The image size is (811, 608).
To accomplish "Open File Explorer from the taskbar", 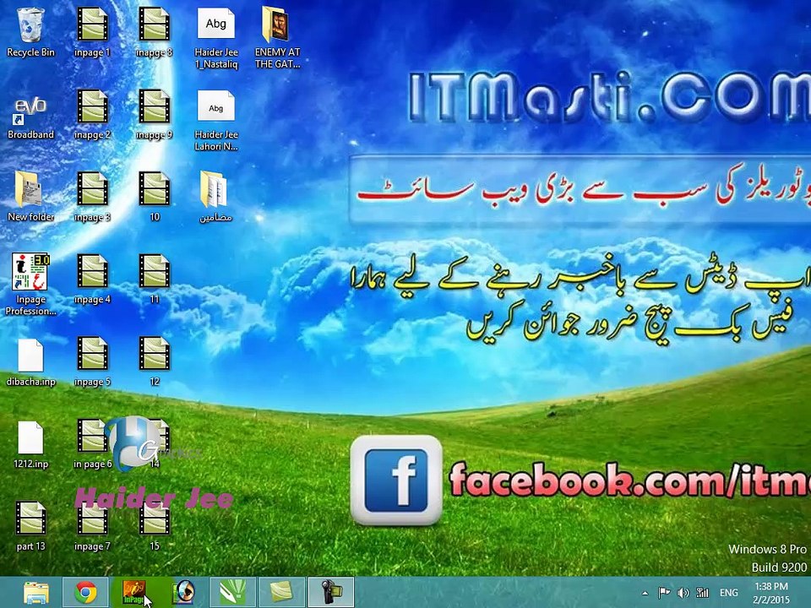I will coord(35,593).
